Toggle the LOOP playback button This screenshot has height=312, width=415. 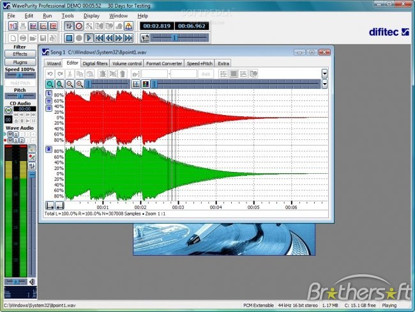(x=145, y=38)
